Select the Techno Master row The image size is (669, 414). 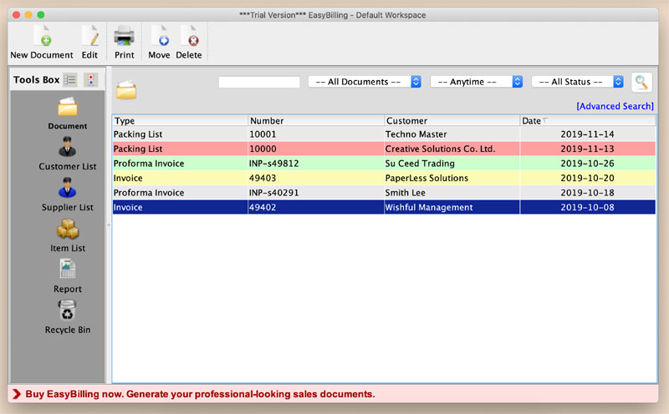click(384, 134)
